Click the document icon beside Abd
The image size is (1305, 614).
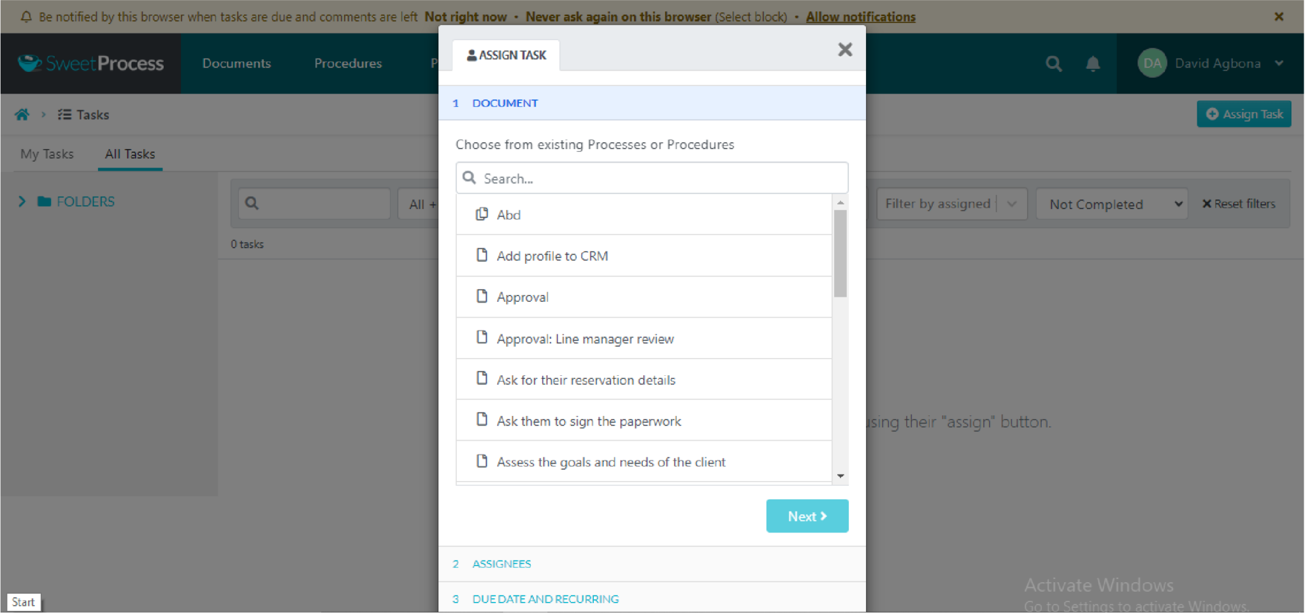tap(482, 214)
